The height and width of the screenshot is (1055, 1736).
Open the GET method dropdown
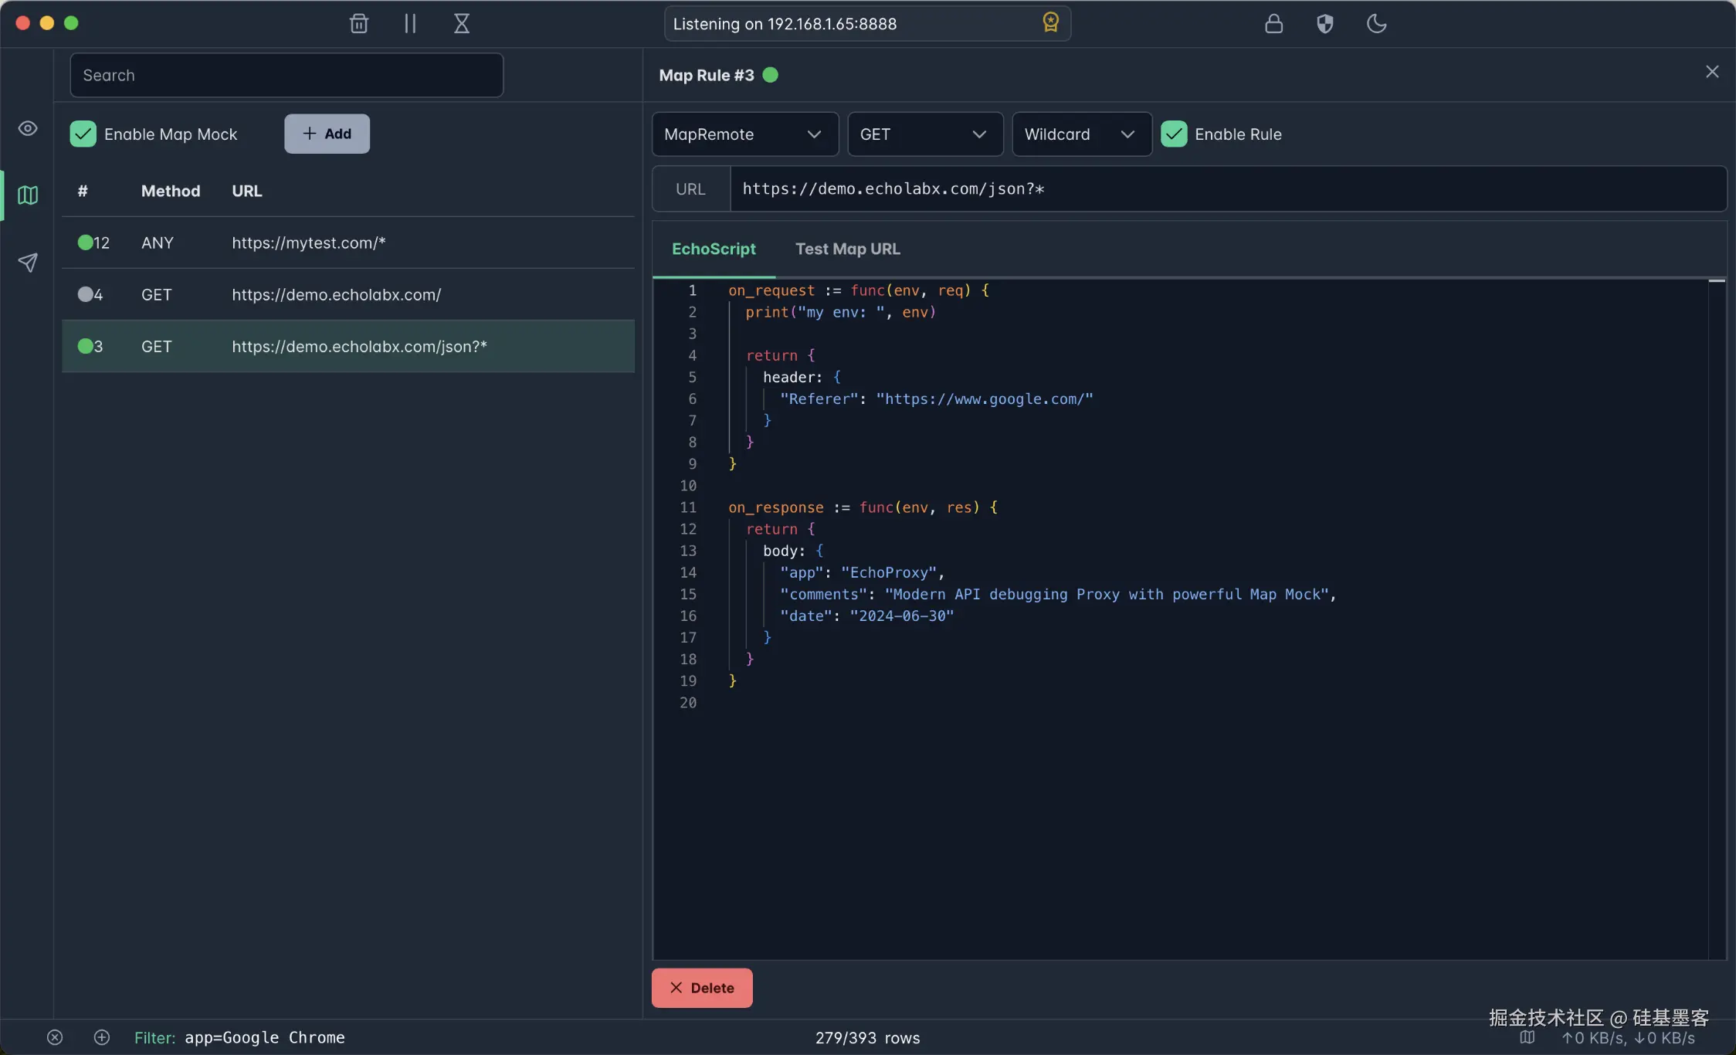tap(924, 134)
